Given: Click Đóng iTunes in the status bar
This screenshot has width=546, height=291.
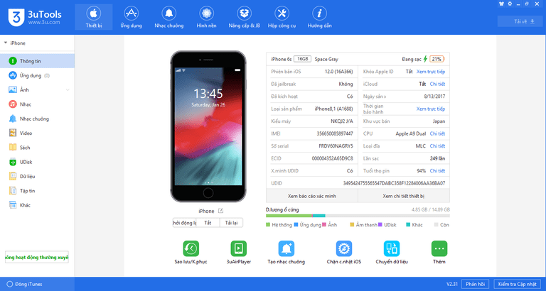Looking at the screenshot, I should coord(25,284).
